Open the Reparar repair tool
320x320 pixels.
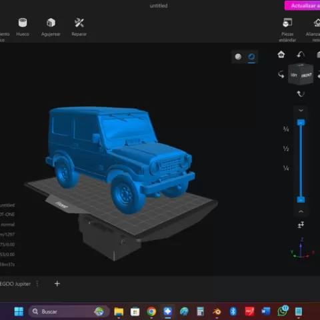click(79, 27)
